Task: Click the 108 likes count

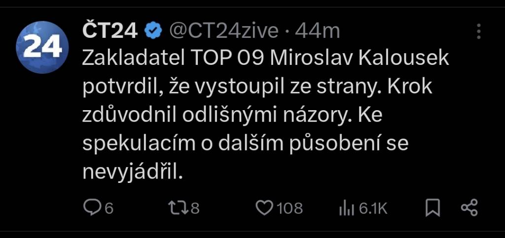Action: point(289,208)
